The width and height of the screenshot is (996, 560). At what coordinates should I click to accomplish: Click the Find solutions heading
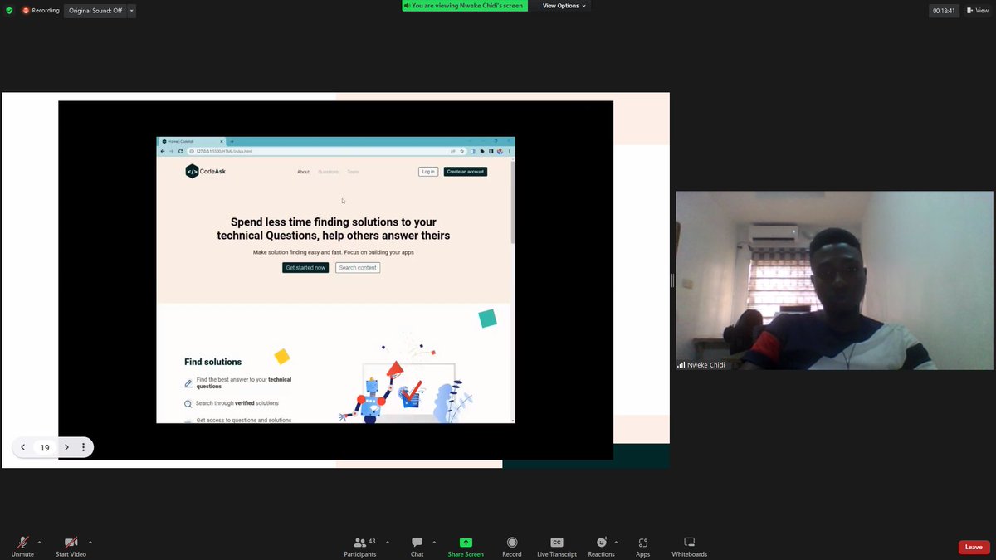212,362
